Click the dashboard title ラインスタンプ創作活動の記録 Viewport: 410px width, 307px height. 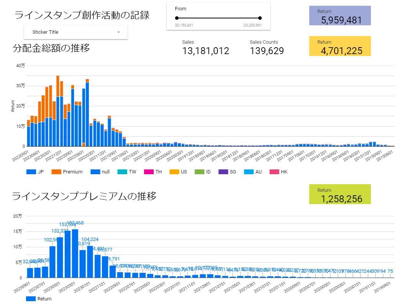coord(82,15)
